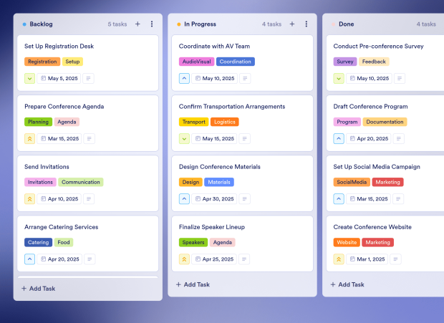Change priority on Arrange Catering Services card
This screenshot has height=323, width=444.
[x=30, y=259]
